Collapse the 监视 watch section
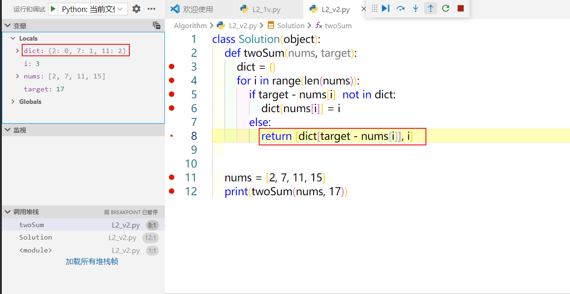The width and height of the screenshot is (570, 294). 83,130
